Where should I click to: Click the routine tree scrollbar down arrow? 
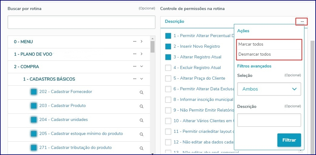152,153
